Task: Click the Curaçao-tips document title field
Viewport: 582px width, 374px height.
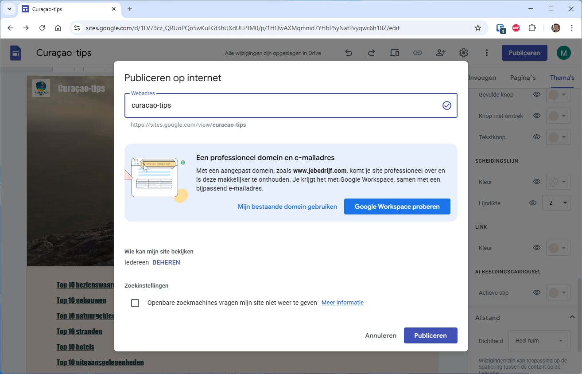Action: [64, 53]
